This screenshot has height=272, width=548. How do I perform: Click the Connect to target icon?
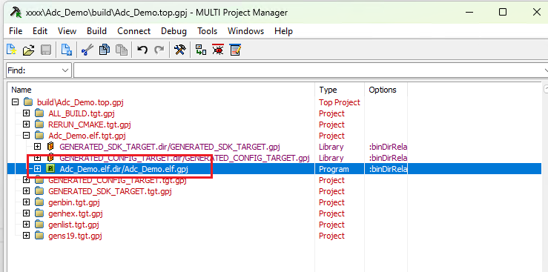pos(201,50)
